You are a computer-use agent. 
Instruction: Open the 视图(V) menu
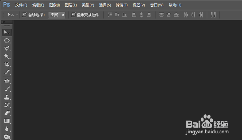point(139,5)
